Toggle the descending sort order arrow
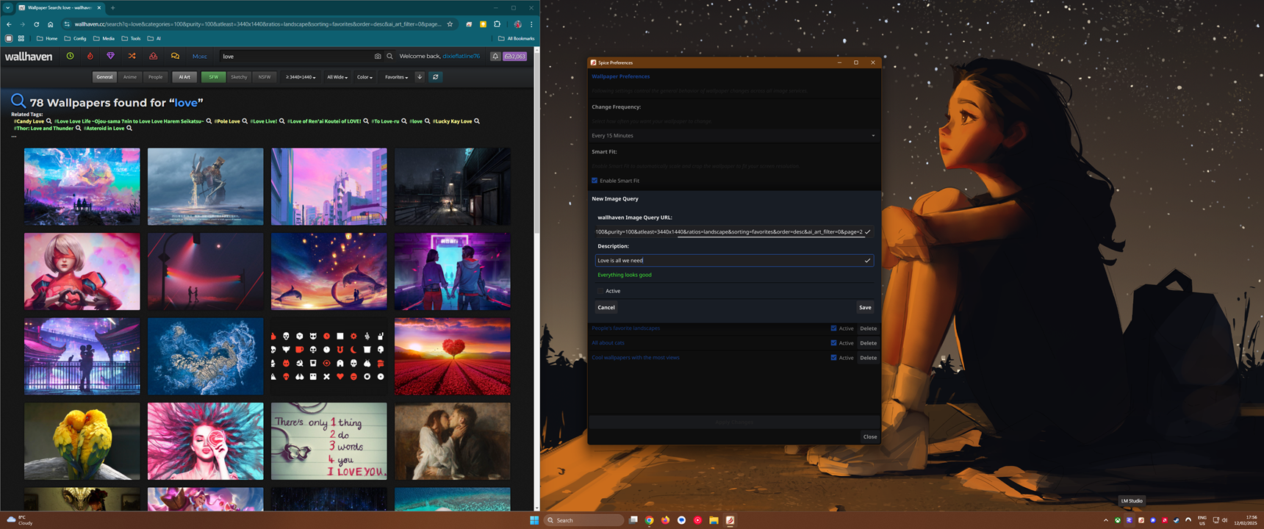The width and height of the screenshot is (1264, 529). click(x=420, y=76)
